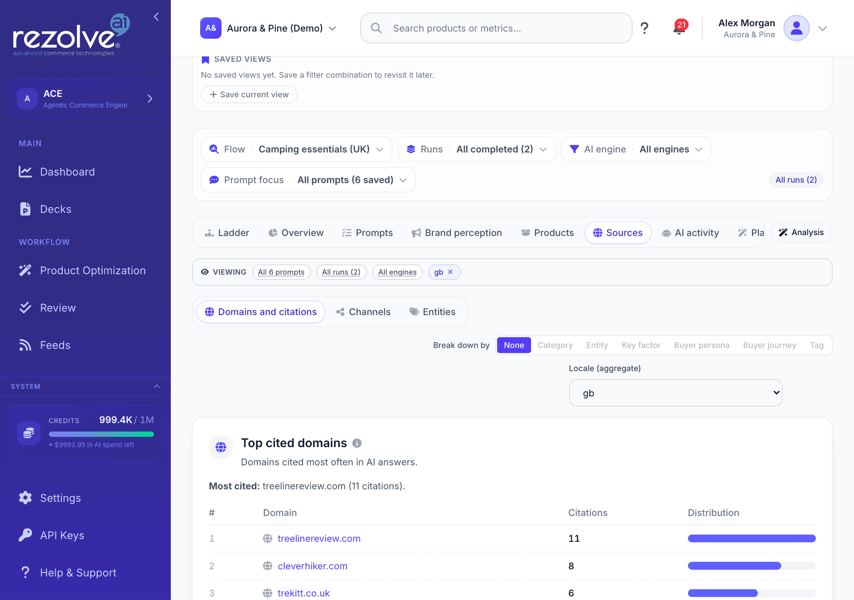Open the Locale gb select box
854x600 pixels.
(676, 393)
